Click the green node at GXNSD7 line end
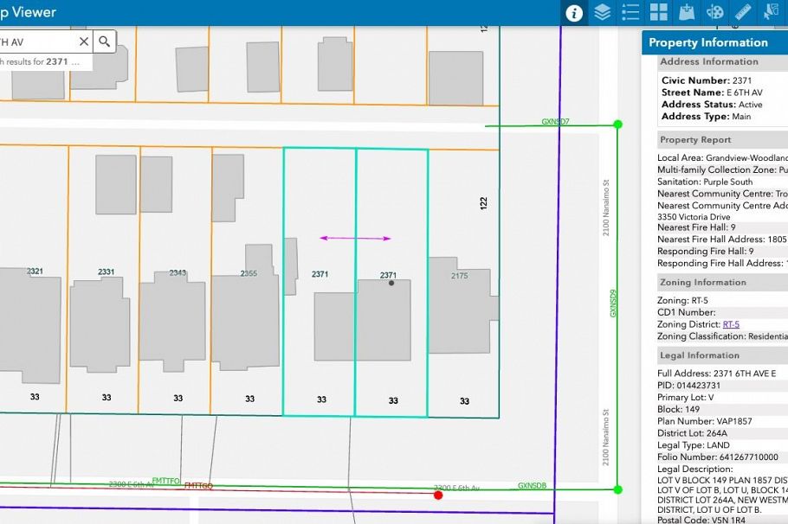Screen dimensions: 788x524 click(x=617, y=125)
